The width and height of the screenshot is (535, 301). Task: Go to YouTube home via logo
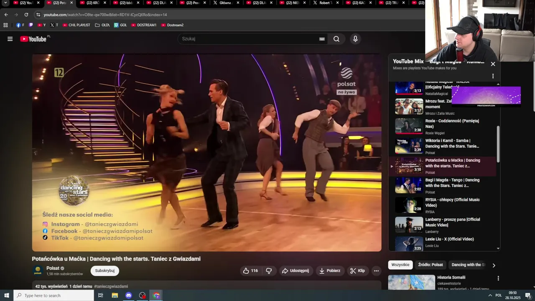tap(33, 39)
